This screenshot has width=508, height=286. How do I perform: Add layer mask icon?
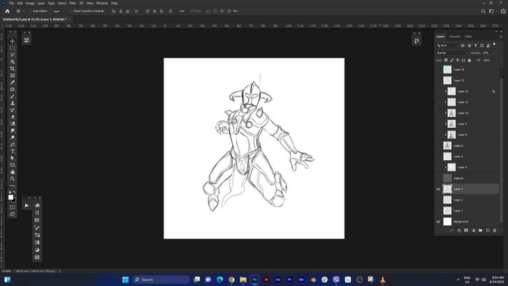pos(466,230)
